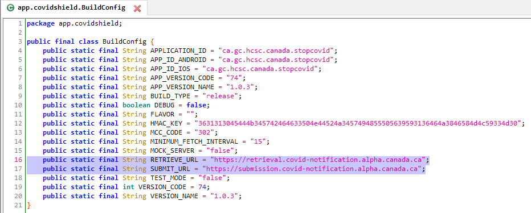
Task: Click the submission.covid-notification URL string
Action: click(312, 169)
